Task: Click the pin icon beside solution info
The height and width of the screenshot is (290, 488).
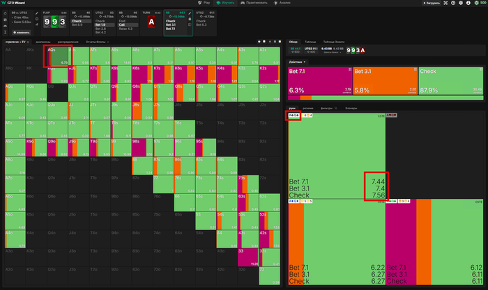Action: 37,24
